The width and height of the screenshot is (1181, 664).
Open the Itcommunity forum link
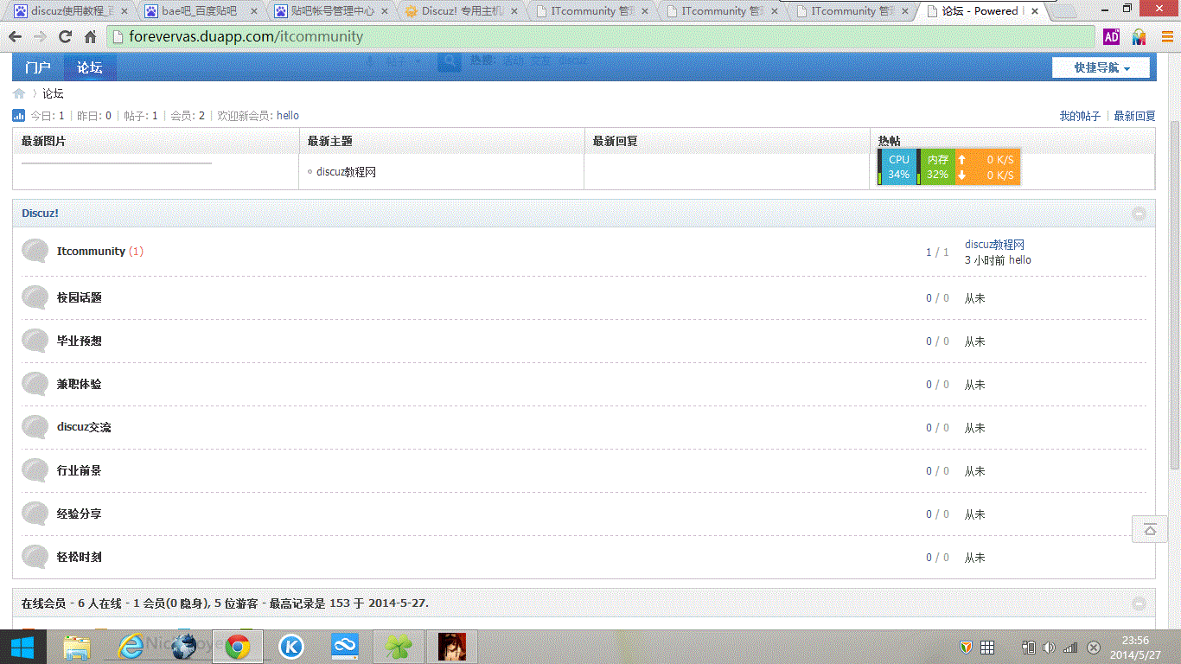pos(91,252)
